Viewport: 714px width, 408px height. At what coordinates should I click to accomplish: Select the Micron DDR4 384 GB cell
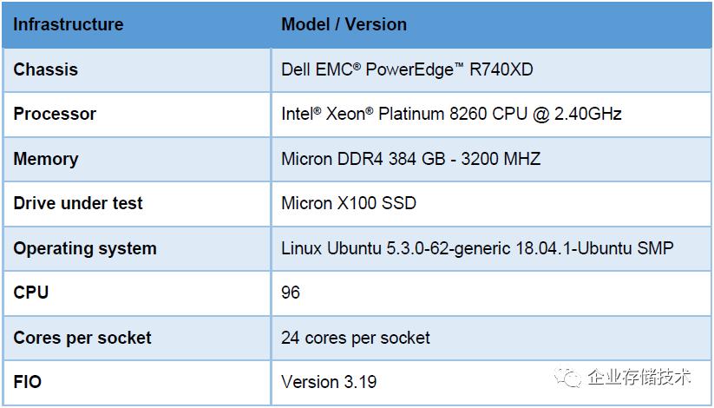(410, 159)
